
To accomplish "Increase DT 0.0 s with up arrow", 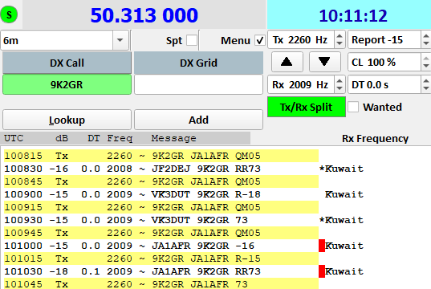I will [x=426, y=81].
